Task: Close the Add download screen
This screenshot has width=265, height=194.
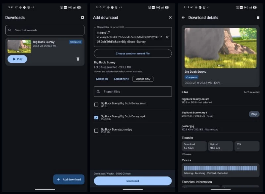Action: [x=170, y=18]
